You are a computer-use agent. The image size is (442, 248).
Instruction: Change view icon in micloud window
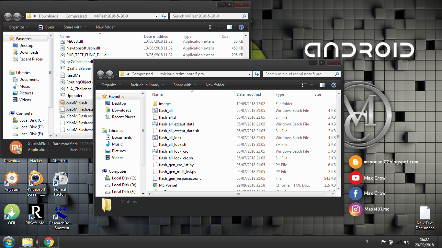tap(304, 85)
